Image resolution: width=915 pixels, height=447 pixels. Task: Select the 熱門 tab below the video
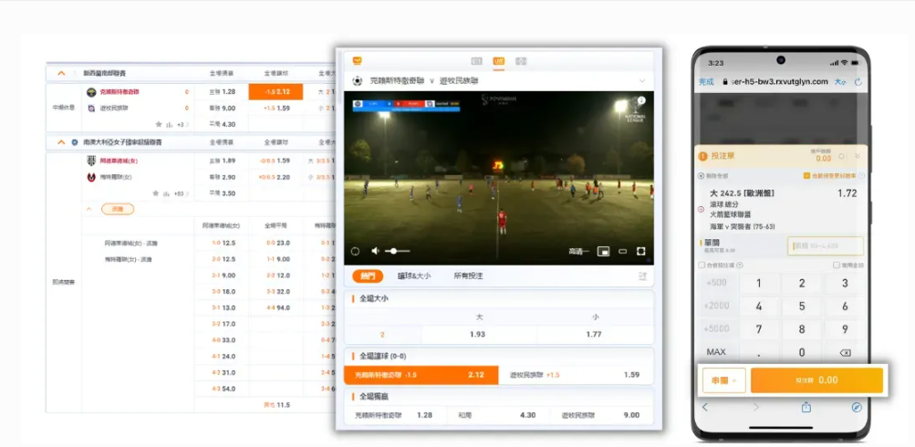coord(368,275)
